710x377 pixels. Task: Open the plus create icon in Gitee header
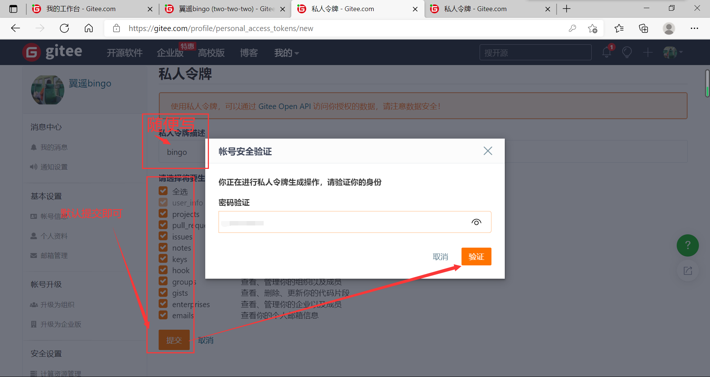tap(648, 52)
